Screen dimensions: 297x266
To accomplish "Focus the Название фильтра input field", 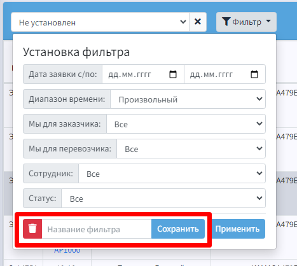I will coord(97,228).
